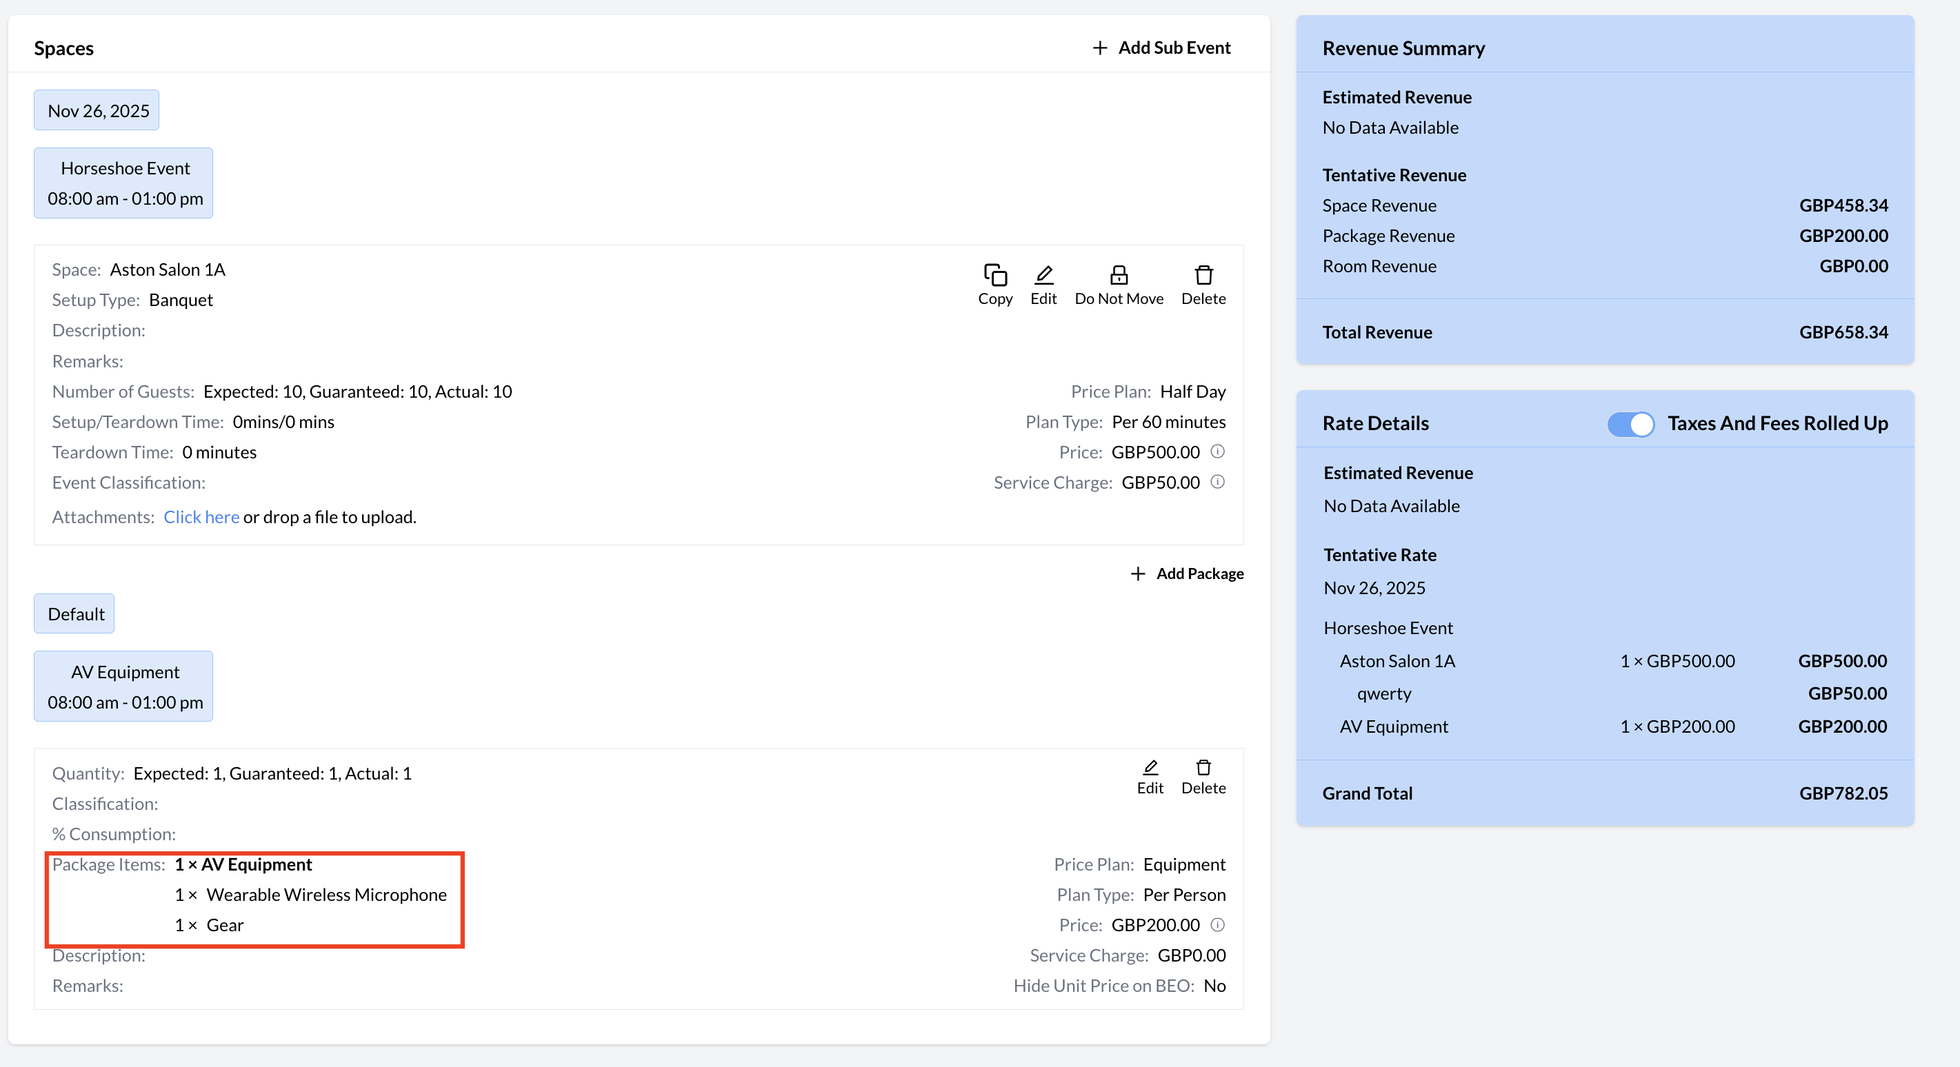Screen dimensions: 1960x1067
Task: Click the Do Not Move lock icon
Action: (x=1118, y=275)
